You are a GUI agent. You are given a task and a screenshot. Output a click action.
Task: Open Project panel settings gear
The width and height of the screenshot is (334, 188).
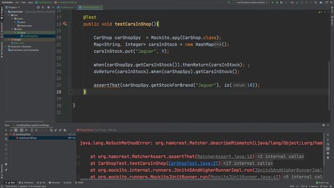49,7
